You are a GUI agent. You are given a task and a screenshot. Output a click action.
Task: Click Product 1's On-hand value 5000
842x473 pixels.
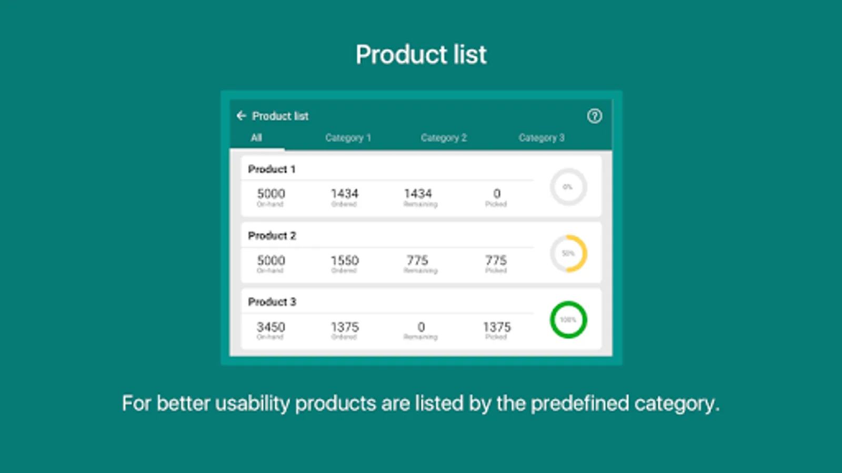click(x=271, y=194)
